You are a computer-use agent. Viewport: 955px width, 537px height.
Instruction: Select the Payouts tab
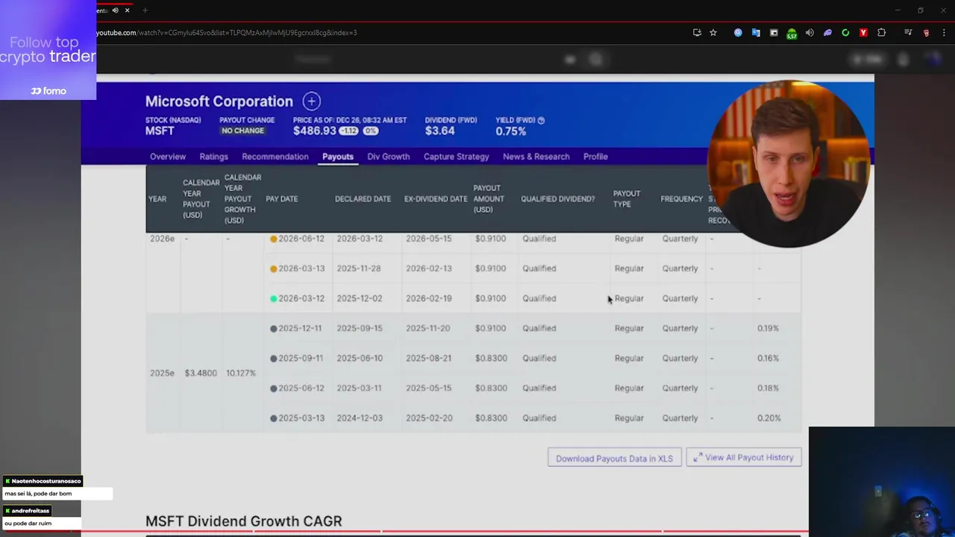pyautogui.click(x=338, y=157)
